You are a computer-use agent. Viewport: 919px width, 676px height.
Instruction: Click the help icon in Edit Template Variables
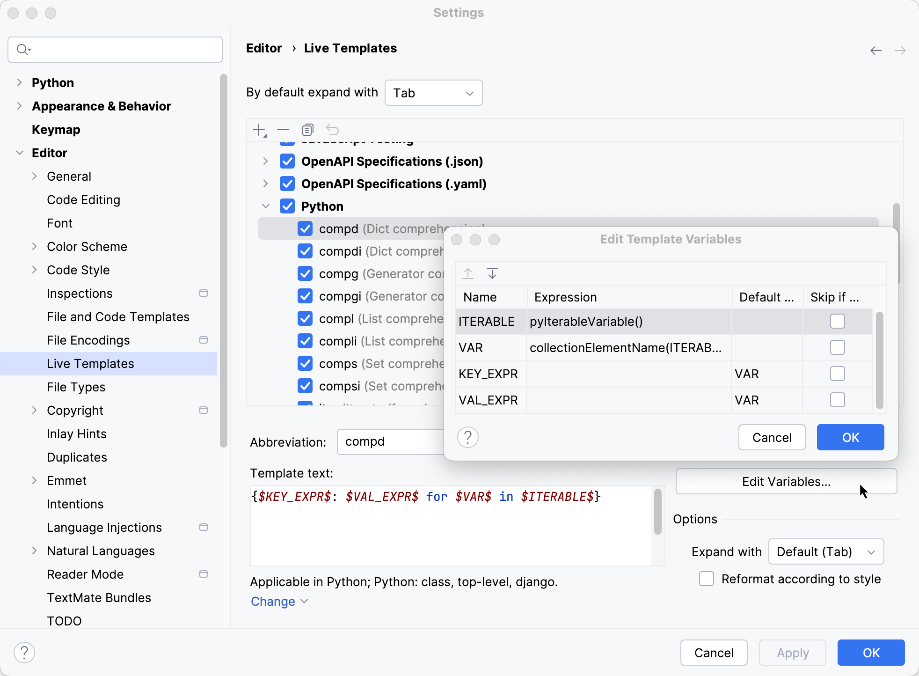[467, 437]
